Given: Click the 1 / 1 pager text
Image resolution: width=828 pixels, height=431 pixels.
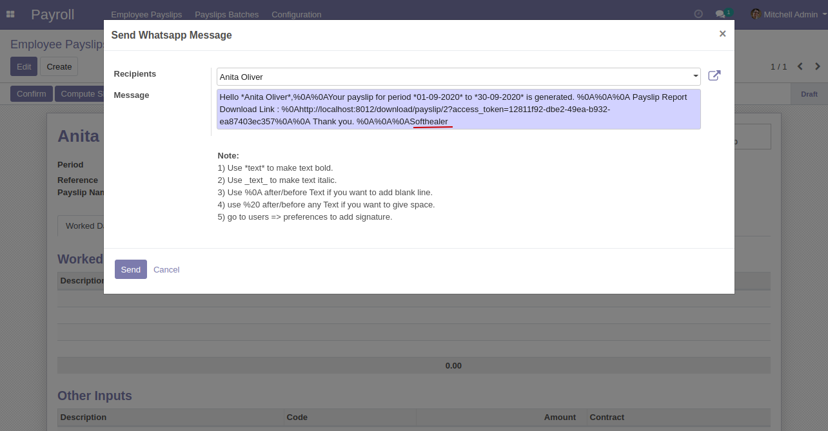Looking at the screenshot, I should (779, 66).
